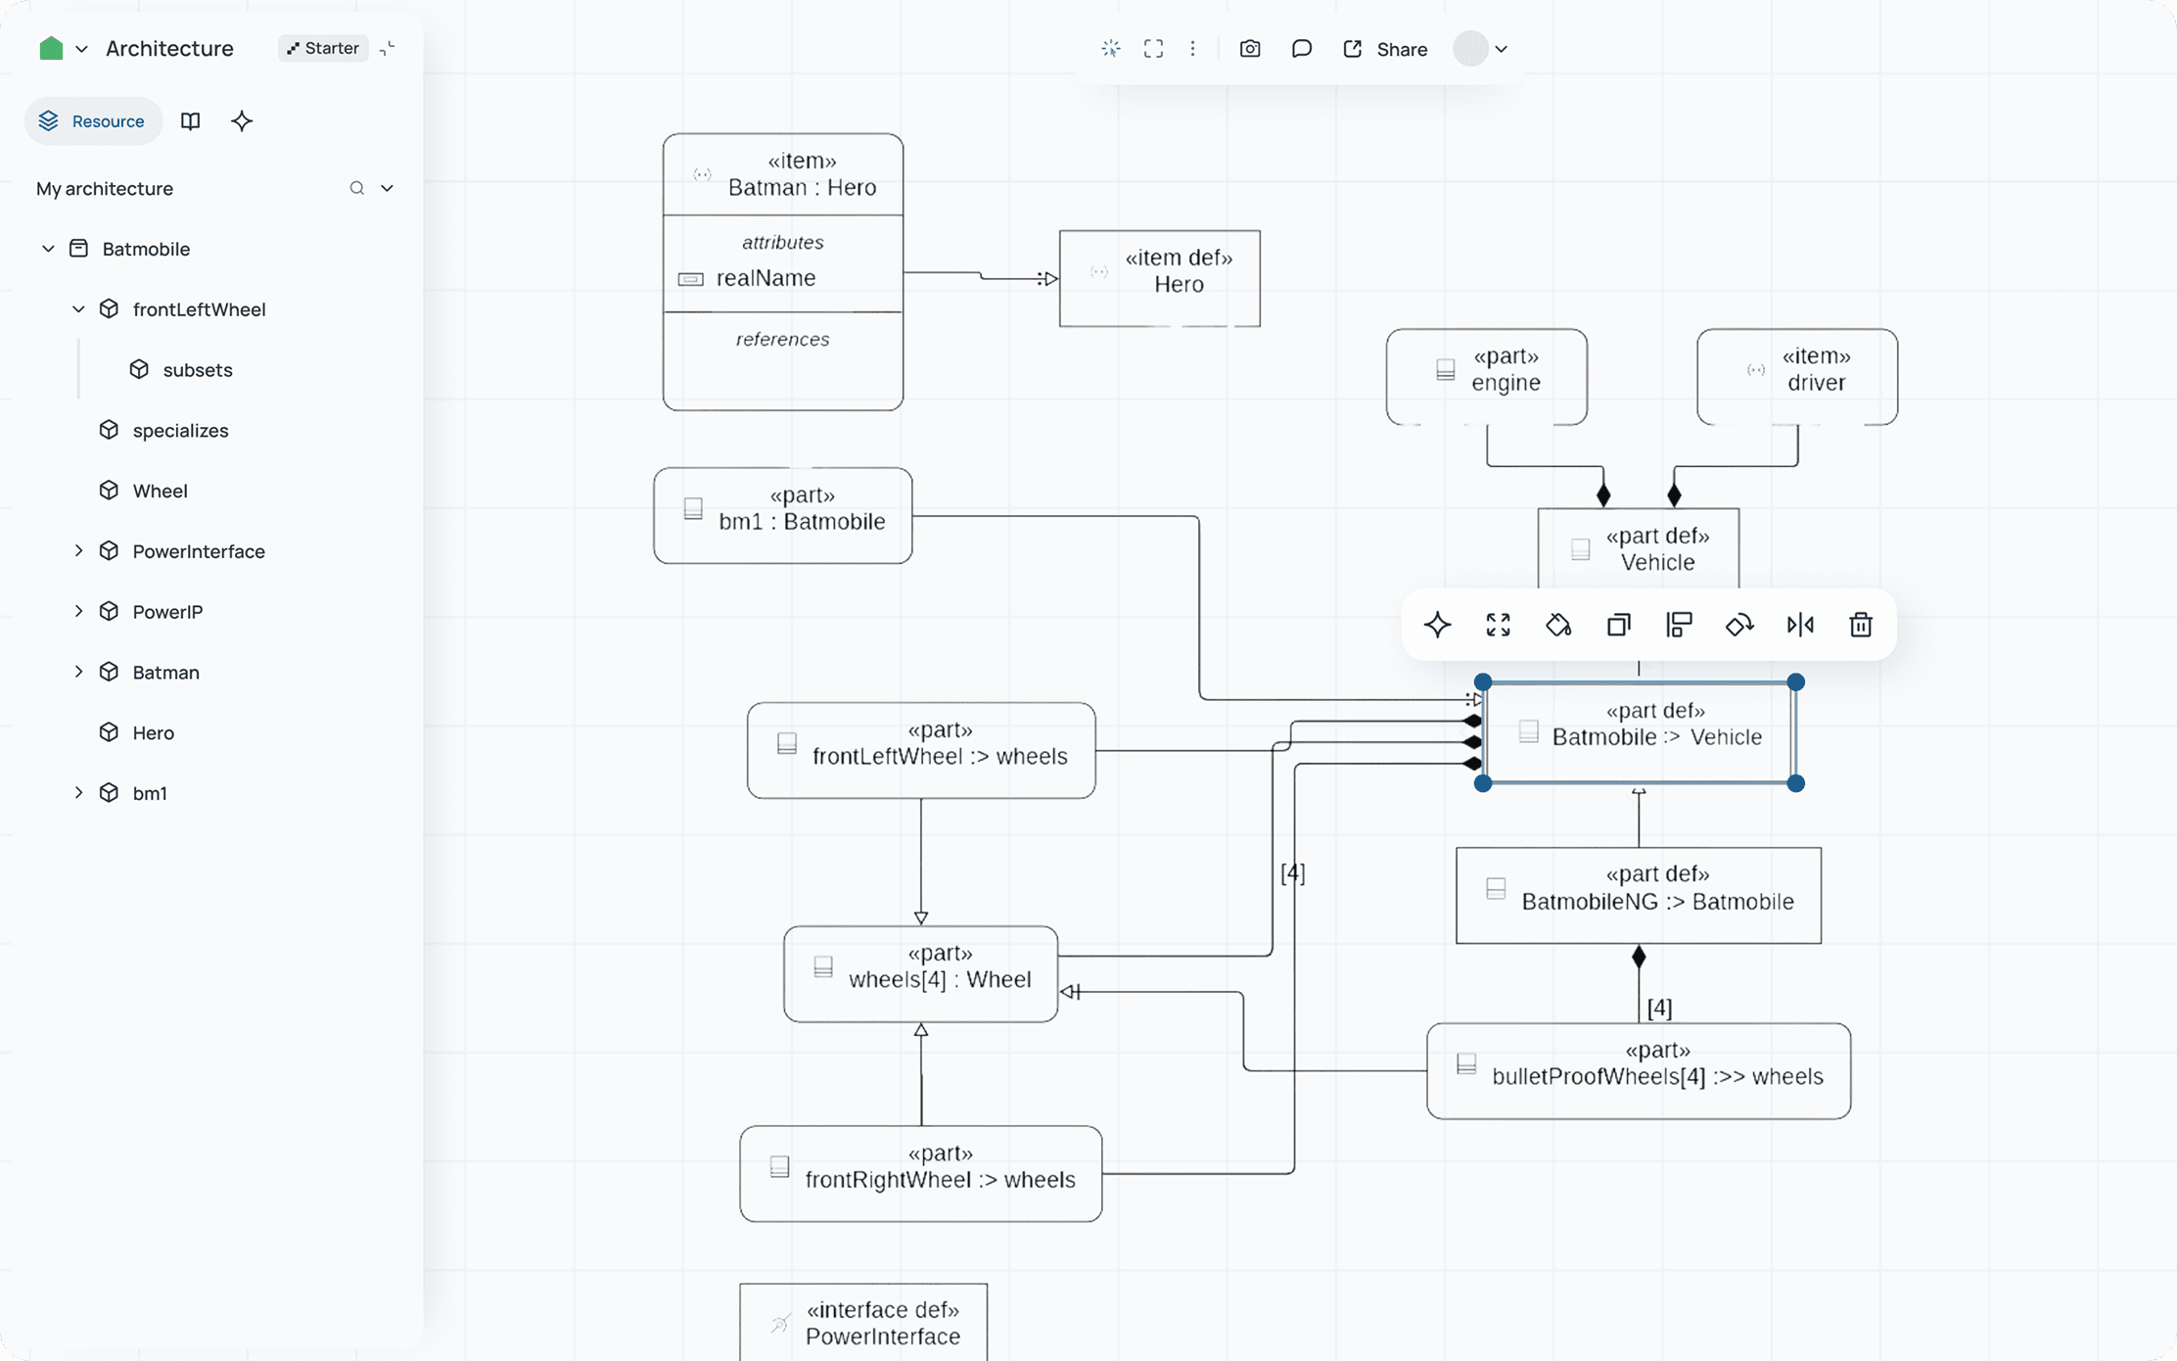The width and height of the screenshot is (2177, 1361).
Task: Collapse the Batmobile tree folder
Action: click(x=48, y=249)
